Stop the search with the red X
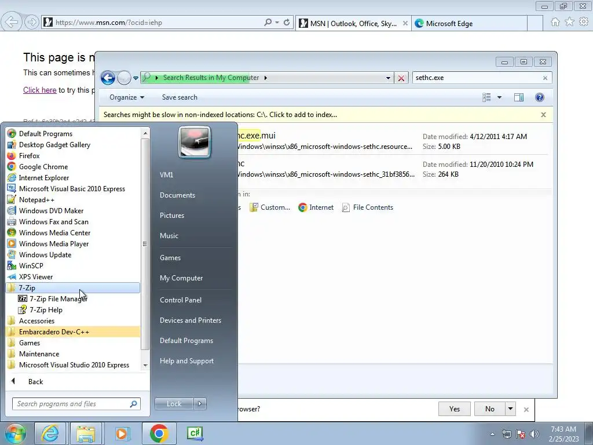593x445 pixels. tap(401, 78)
